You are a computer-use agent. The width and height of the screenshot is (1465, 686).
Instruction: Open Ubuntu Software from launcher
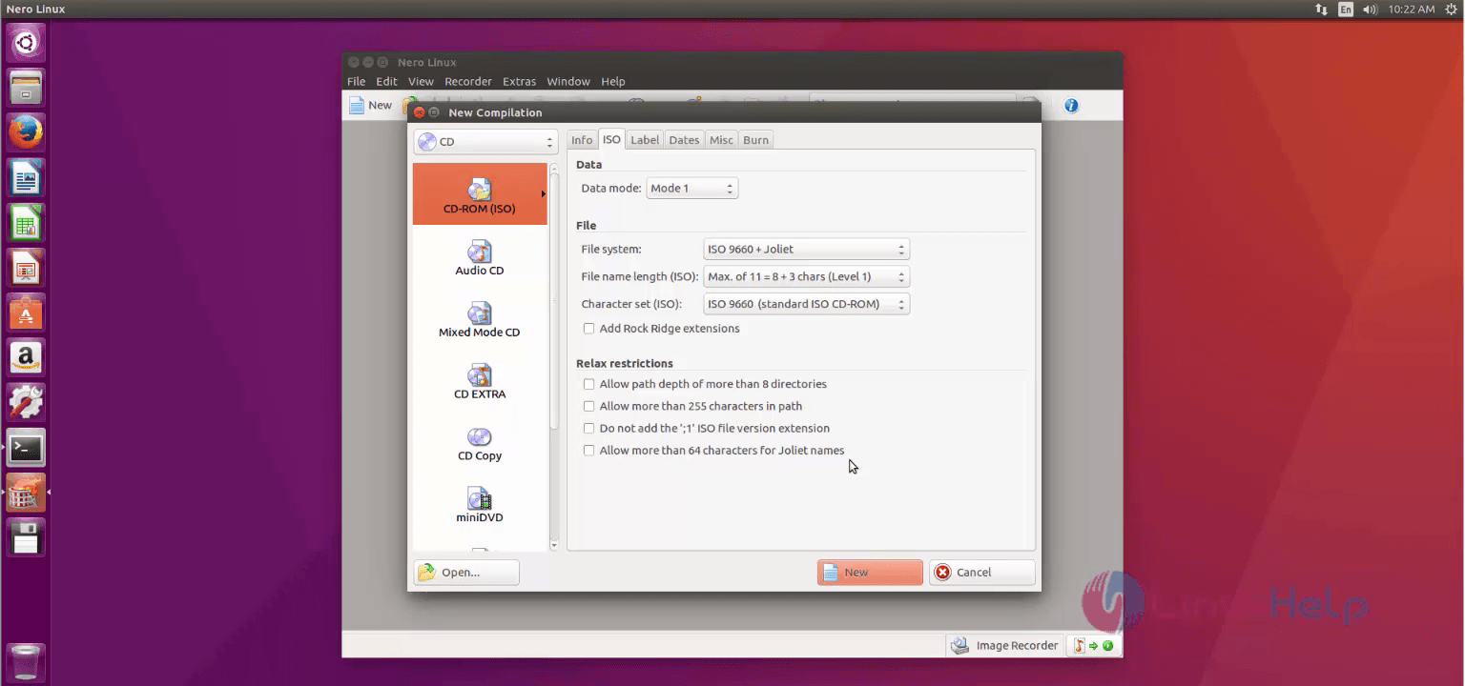(x=26, y=313)
